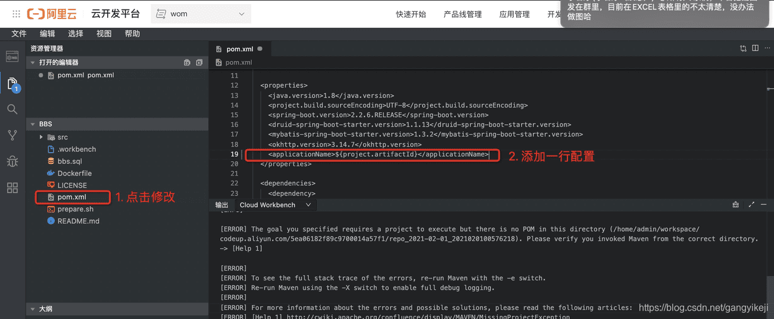Open the Debug bug icon
The image size is (774, 319).
(12, 162)
